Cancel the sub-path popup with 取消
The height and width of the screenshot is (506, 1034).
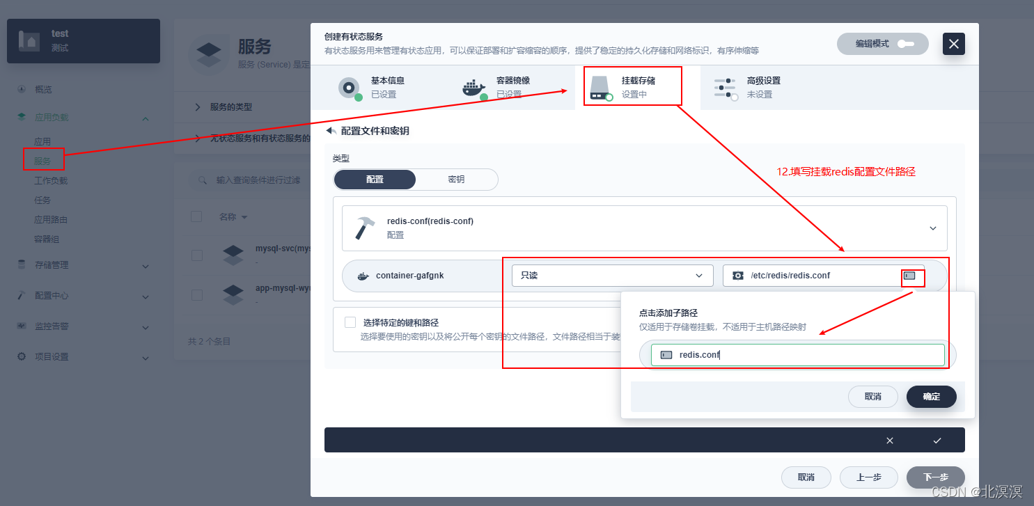(x=872, y=397)
